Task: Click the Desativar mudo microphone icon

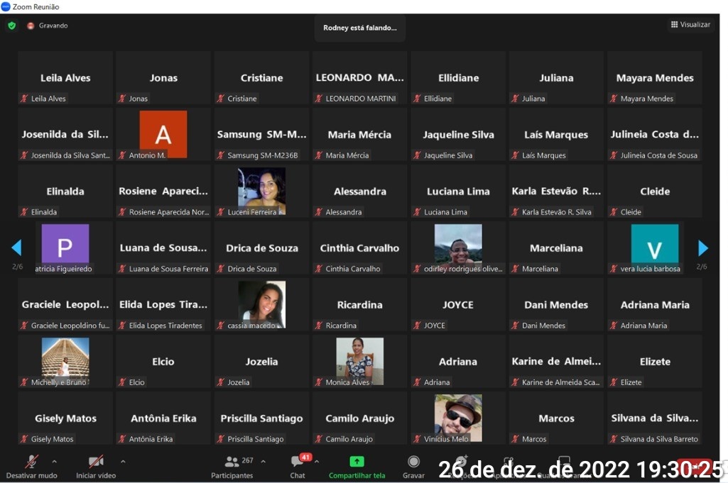Action: click(x=32, y=462)
